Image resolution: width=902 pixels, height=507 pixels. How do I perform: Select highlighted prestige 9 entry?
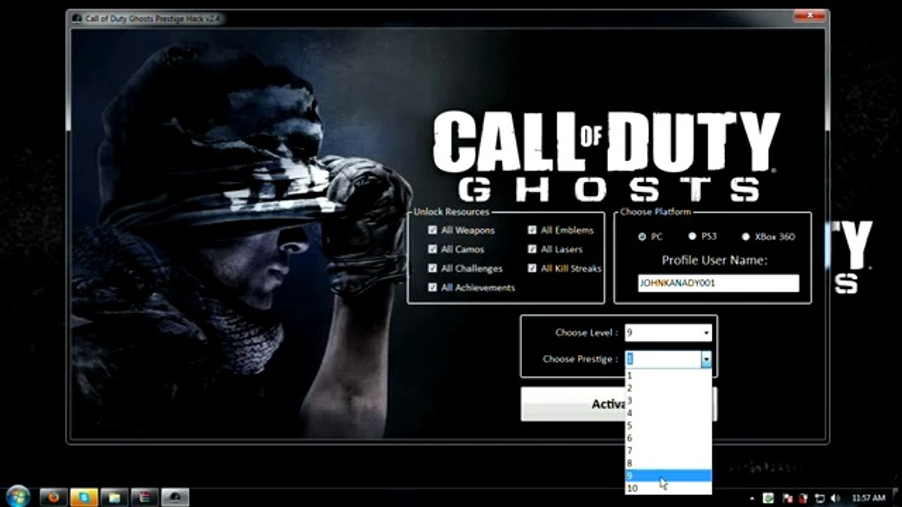[x=668, y=476]
